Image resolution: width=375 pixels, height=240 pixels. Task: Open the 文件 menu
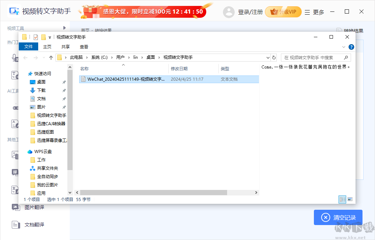click(x=28, y=46)
